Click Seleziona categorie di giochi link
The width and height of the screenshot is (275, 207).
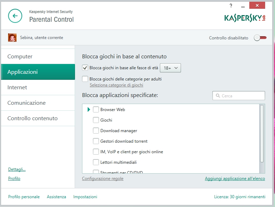pyautogui.click(x=116, y=85)
